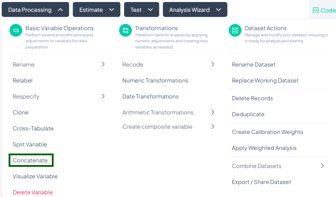Expand the Rename submenu arrow
This screenshot has height=197, width=336.
coord(103,64)
